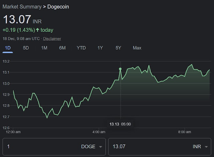Click the 13.2 y-axis label
214x157 pixels.
6,61
